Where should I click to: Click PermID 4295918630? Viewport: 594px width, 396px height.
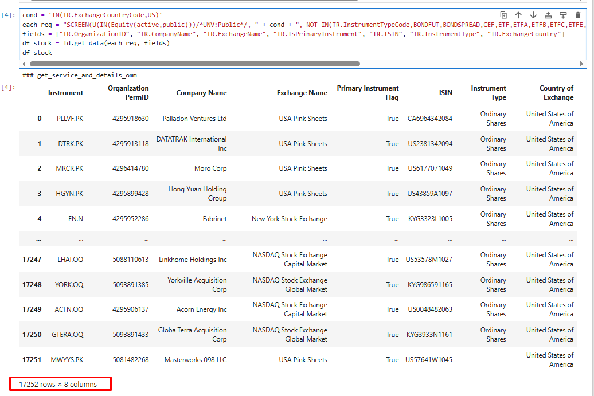pyautogui.click(x=130, y=119)
